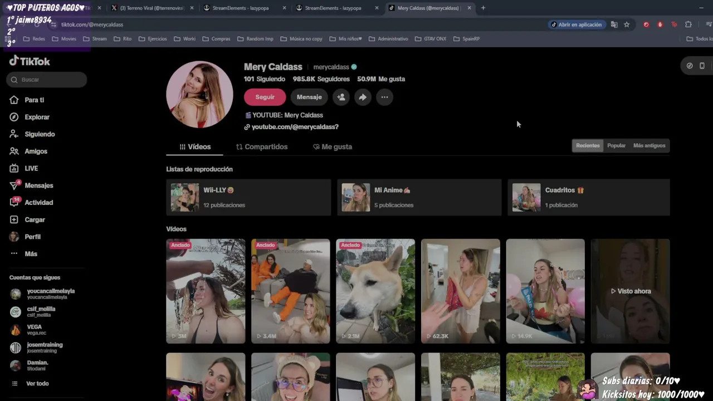Image resolution: width=713 pixels, height=401 pixels.
Task: Open the Cargar upload page
Action: click(x=27, y=220)
